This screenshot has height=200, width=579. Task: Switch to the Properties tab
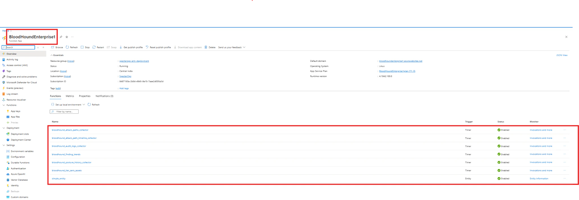point(85,96)
